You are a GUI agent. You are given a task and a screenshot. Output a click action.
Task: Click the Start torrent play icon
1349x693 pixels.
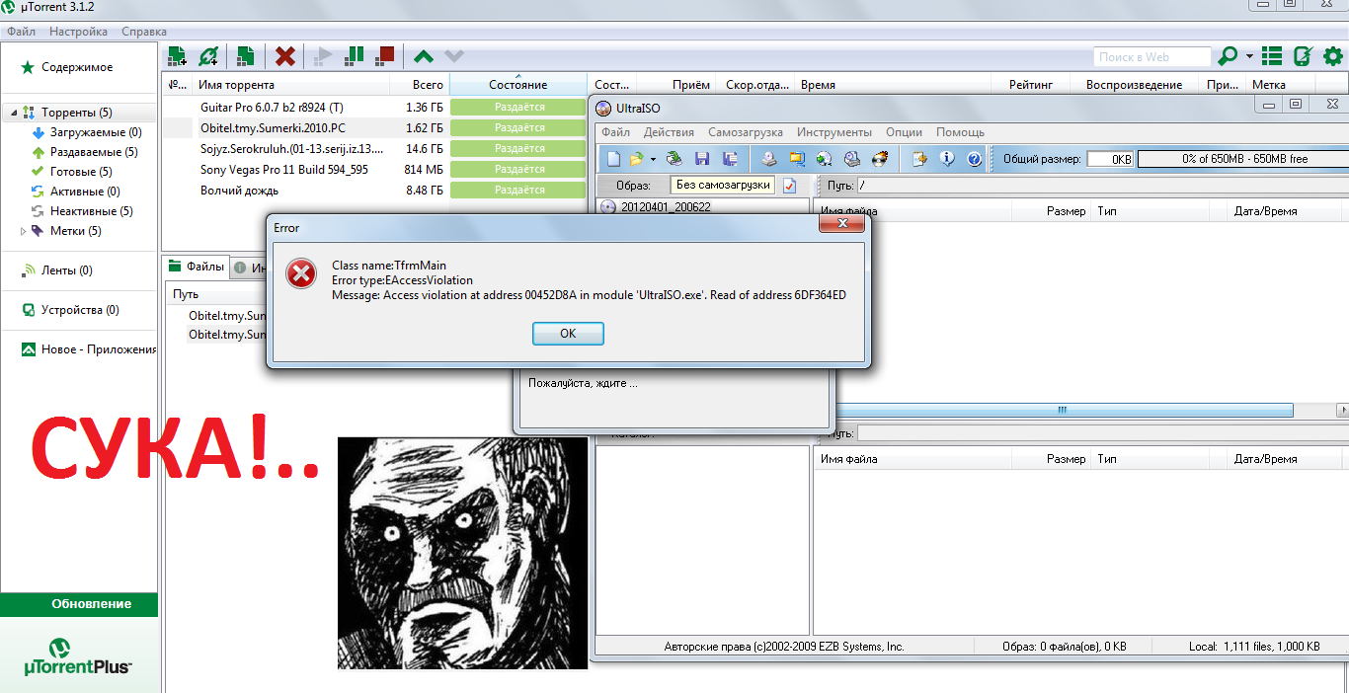[322, 56]
